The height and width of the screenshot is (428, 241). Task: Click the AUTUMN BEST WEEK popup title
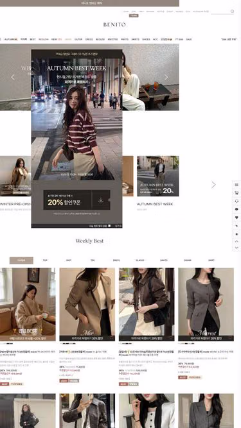76,68
